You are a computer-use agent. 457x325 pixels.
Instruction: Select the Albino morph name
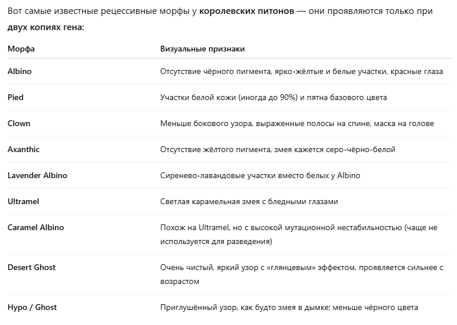20,72
